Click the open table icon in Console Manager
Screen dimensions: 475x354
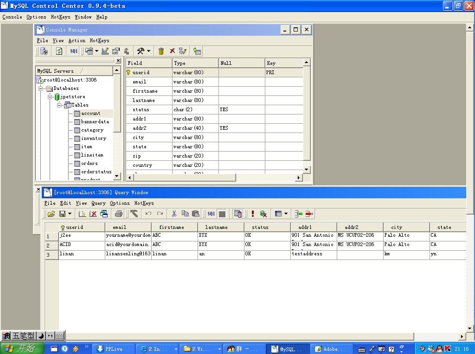[89, 51]
